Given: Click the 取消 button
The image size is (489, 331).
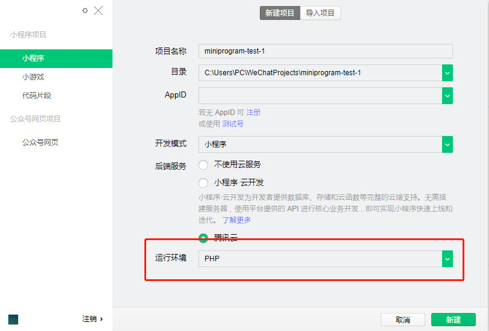Looking at the screenshot, I should click(x=402, y=320).
